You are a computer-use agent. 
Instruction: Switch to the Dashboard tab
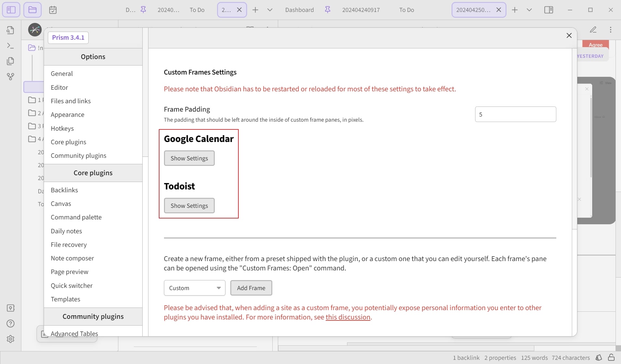point(300,10)
